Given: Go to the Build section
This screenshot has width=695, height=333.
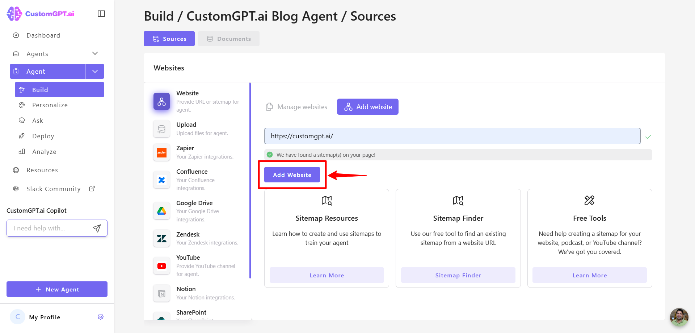Looking at the screenshot, I should 59,90.
